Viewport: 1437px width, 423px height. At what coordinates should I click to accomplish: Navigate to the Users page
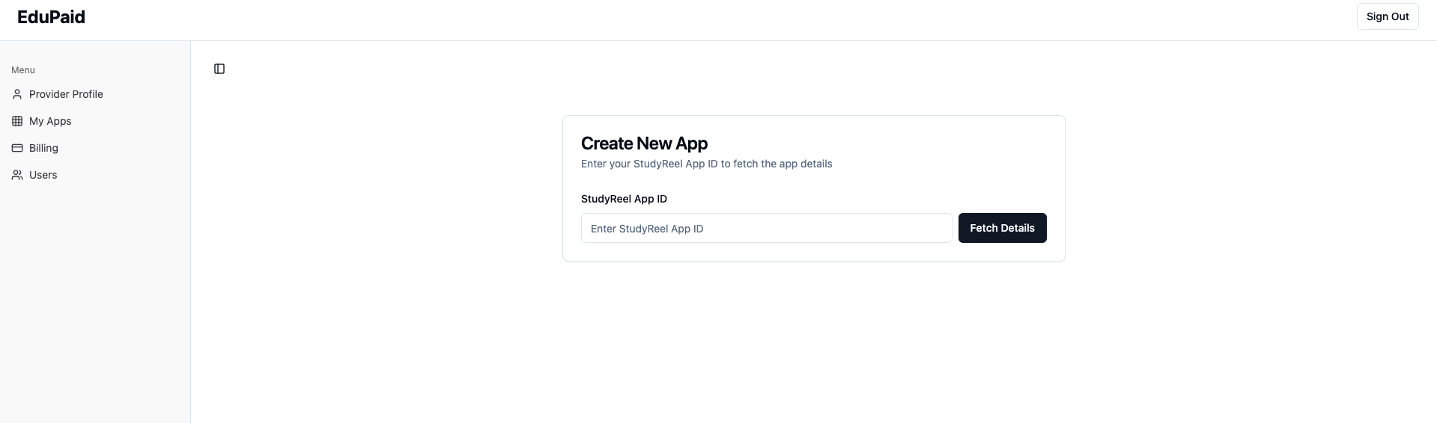click(43, 175)
